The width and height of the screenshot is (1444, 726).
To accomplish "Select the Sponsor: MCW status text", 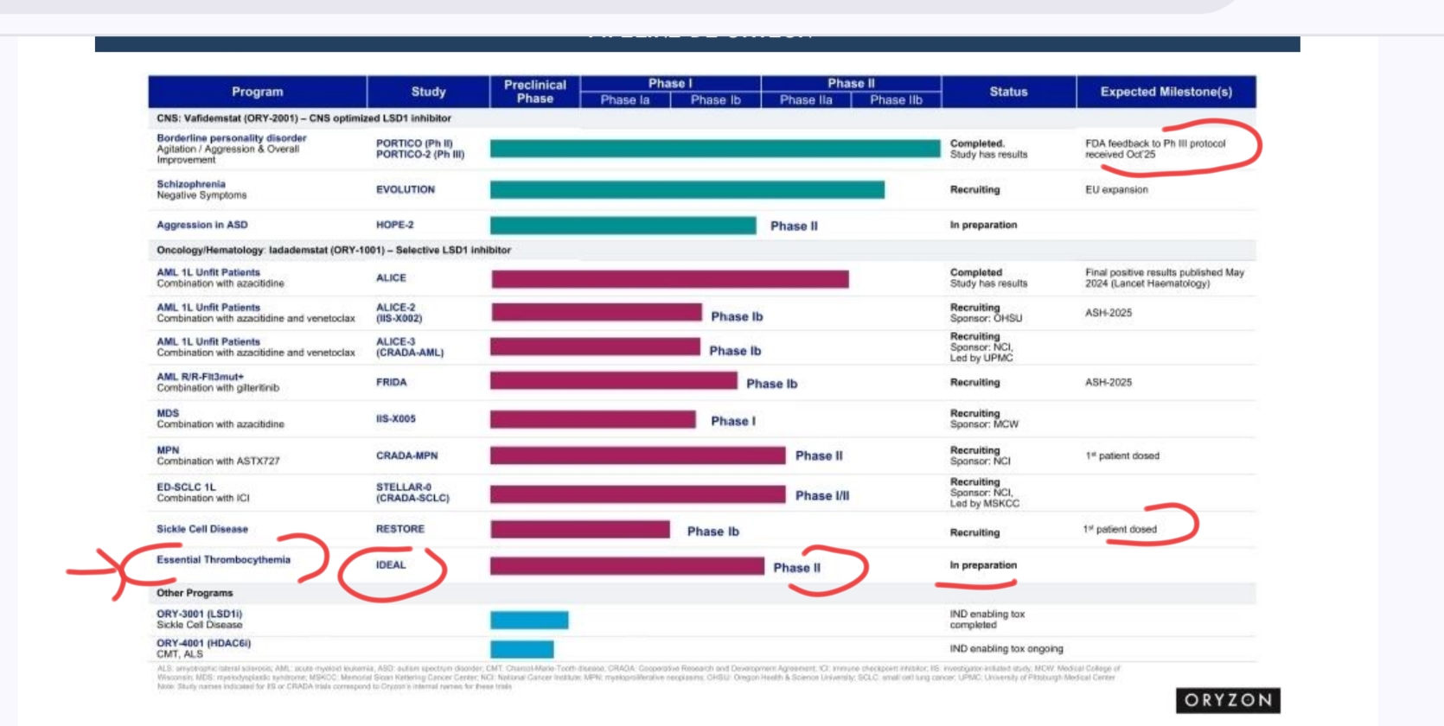I will (x=985, y=424).
